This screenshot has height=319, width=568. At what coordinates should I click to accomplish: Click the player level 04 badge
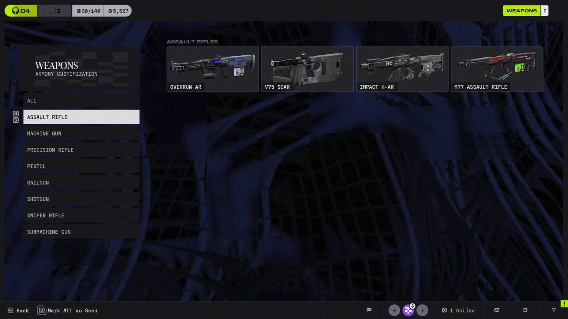[x=21, y=11]
